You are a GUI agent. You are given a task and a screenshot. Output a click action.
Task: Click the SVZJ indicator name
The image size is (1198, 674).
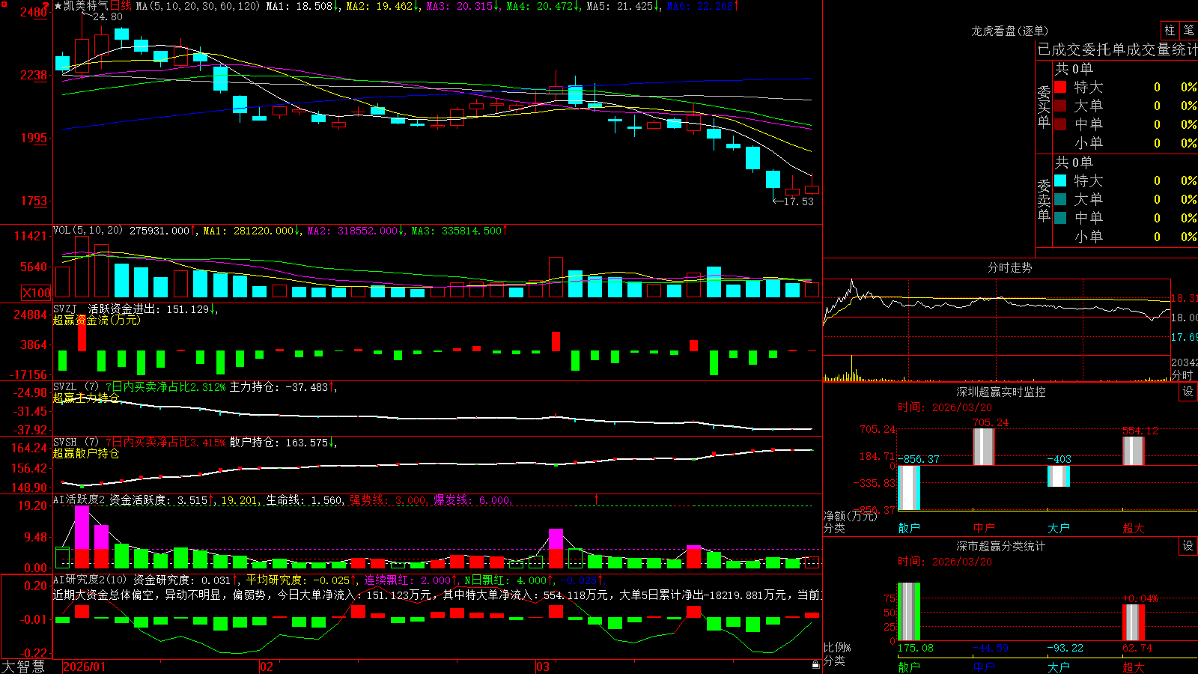pyautogui.click(x=65, y=309)
